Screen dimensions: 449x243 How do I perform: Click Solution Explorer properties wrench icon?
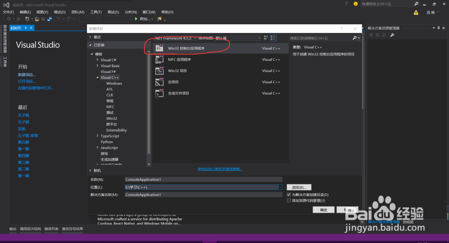[392, 35]
